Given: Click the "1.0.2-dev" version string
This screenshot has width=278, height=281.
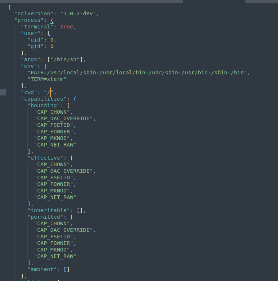Looking at the screenshot, I should pyautogui.click(x=78, y=13).
